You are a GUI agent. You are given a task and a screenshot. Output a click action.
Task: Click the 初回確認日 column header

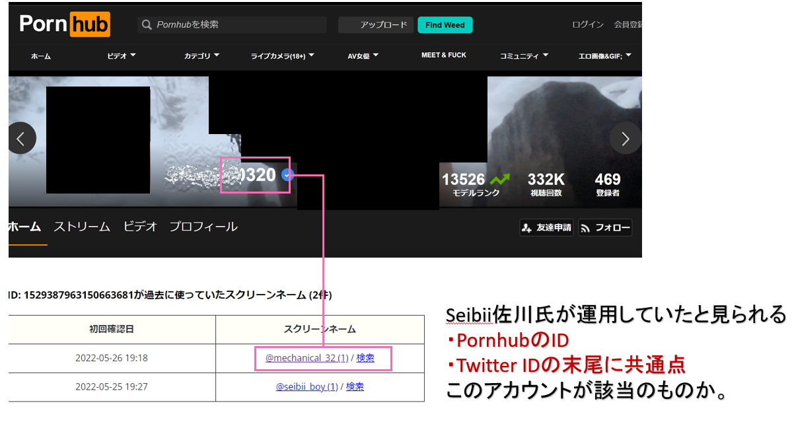(112, 330)
